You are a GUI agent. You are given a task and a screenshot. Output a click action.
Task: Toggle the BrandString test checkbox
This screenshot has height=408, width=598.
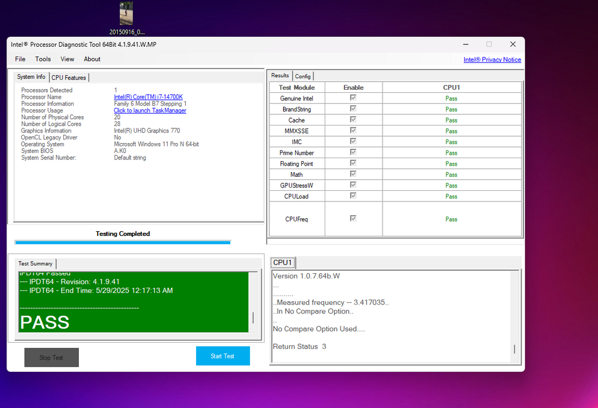(x=353, y=109)
